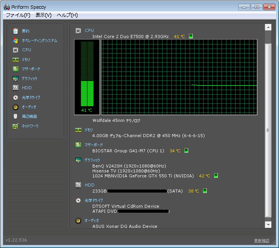Click the CPU temperature history graph
The height and width of the screenshot is (248, 279).
point(179,77)
